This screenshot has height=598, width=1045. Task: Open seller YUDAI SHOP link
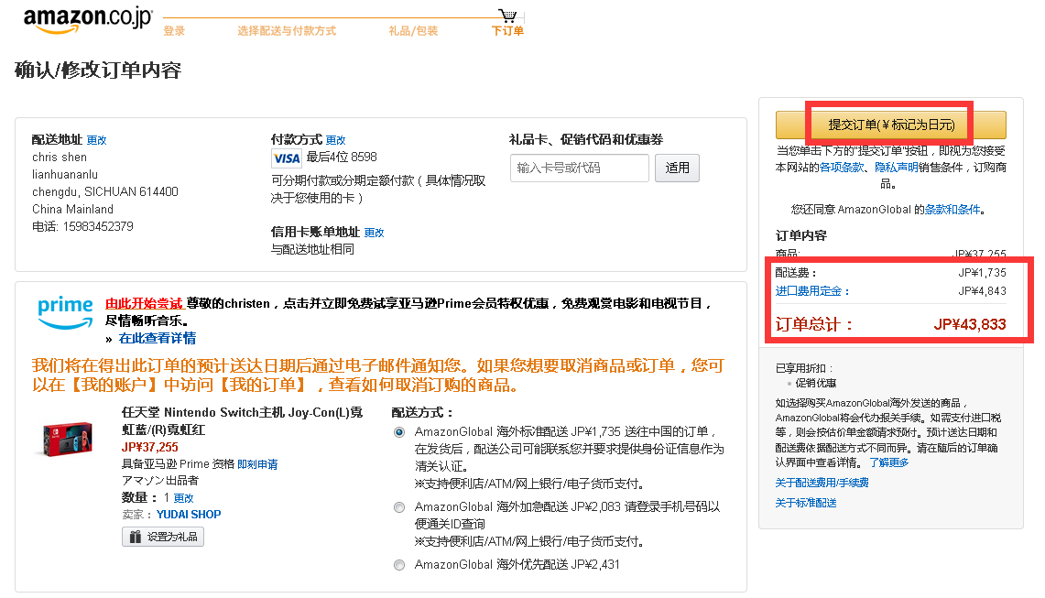189,515
